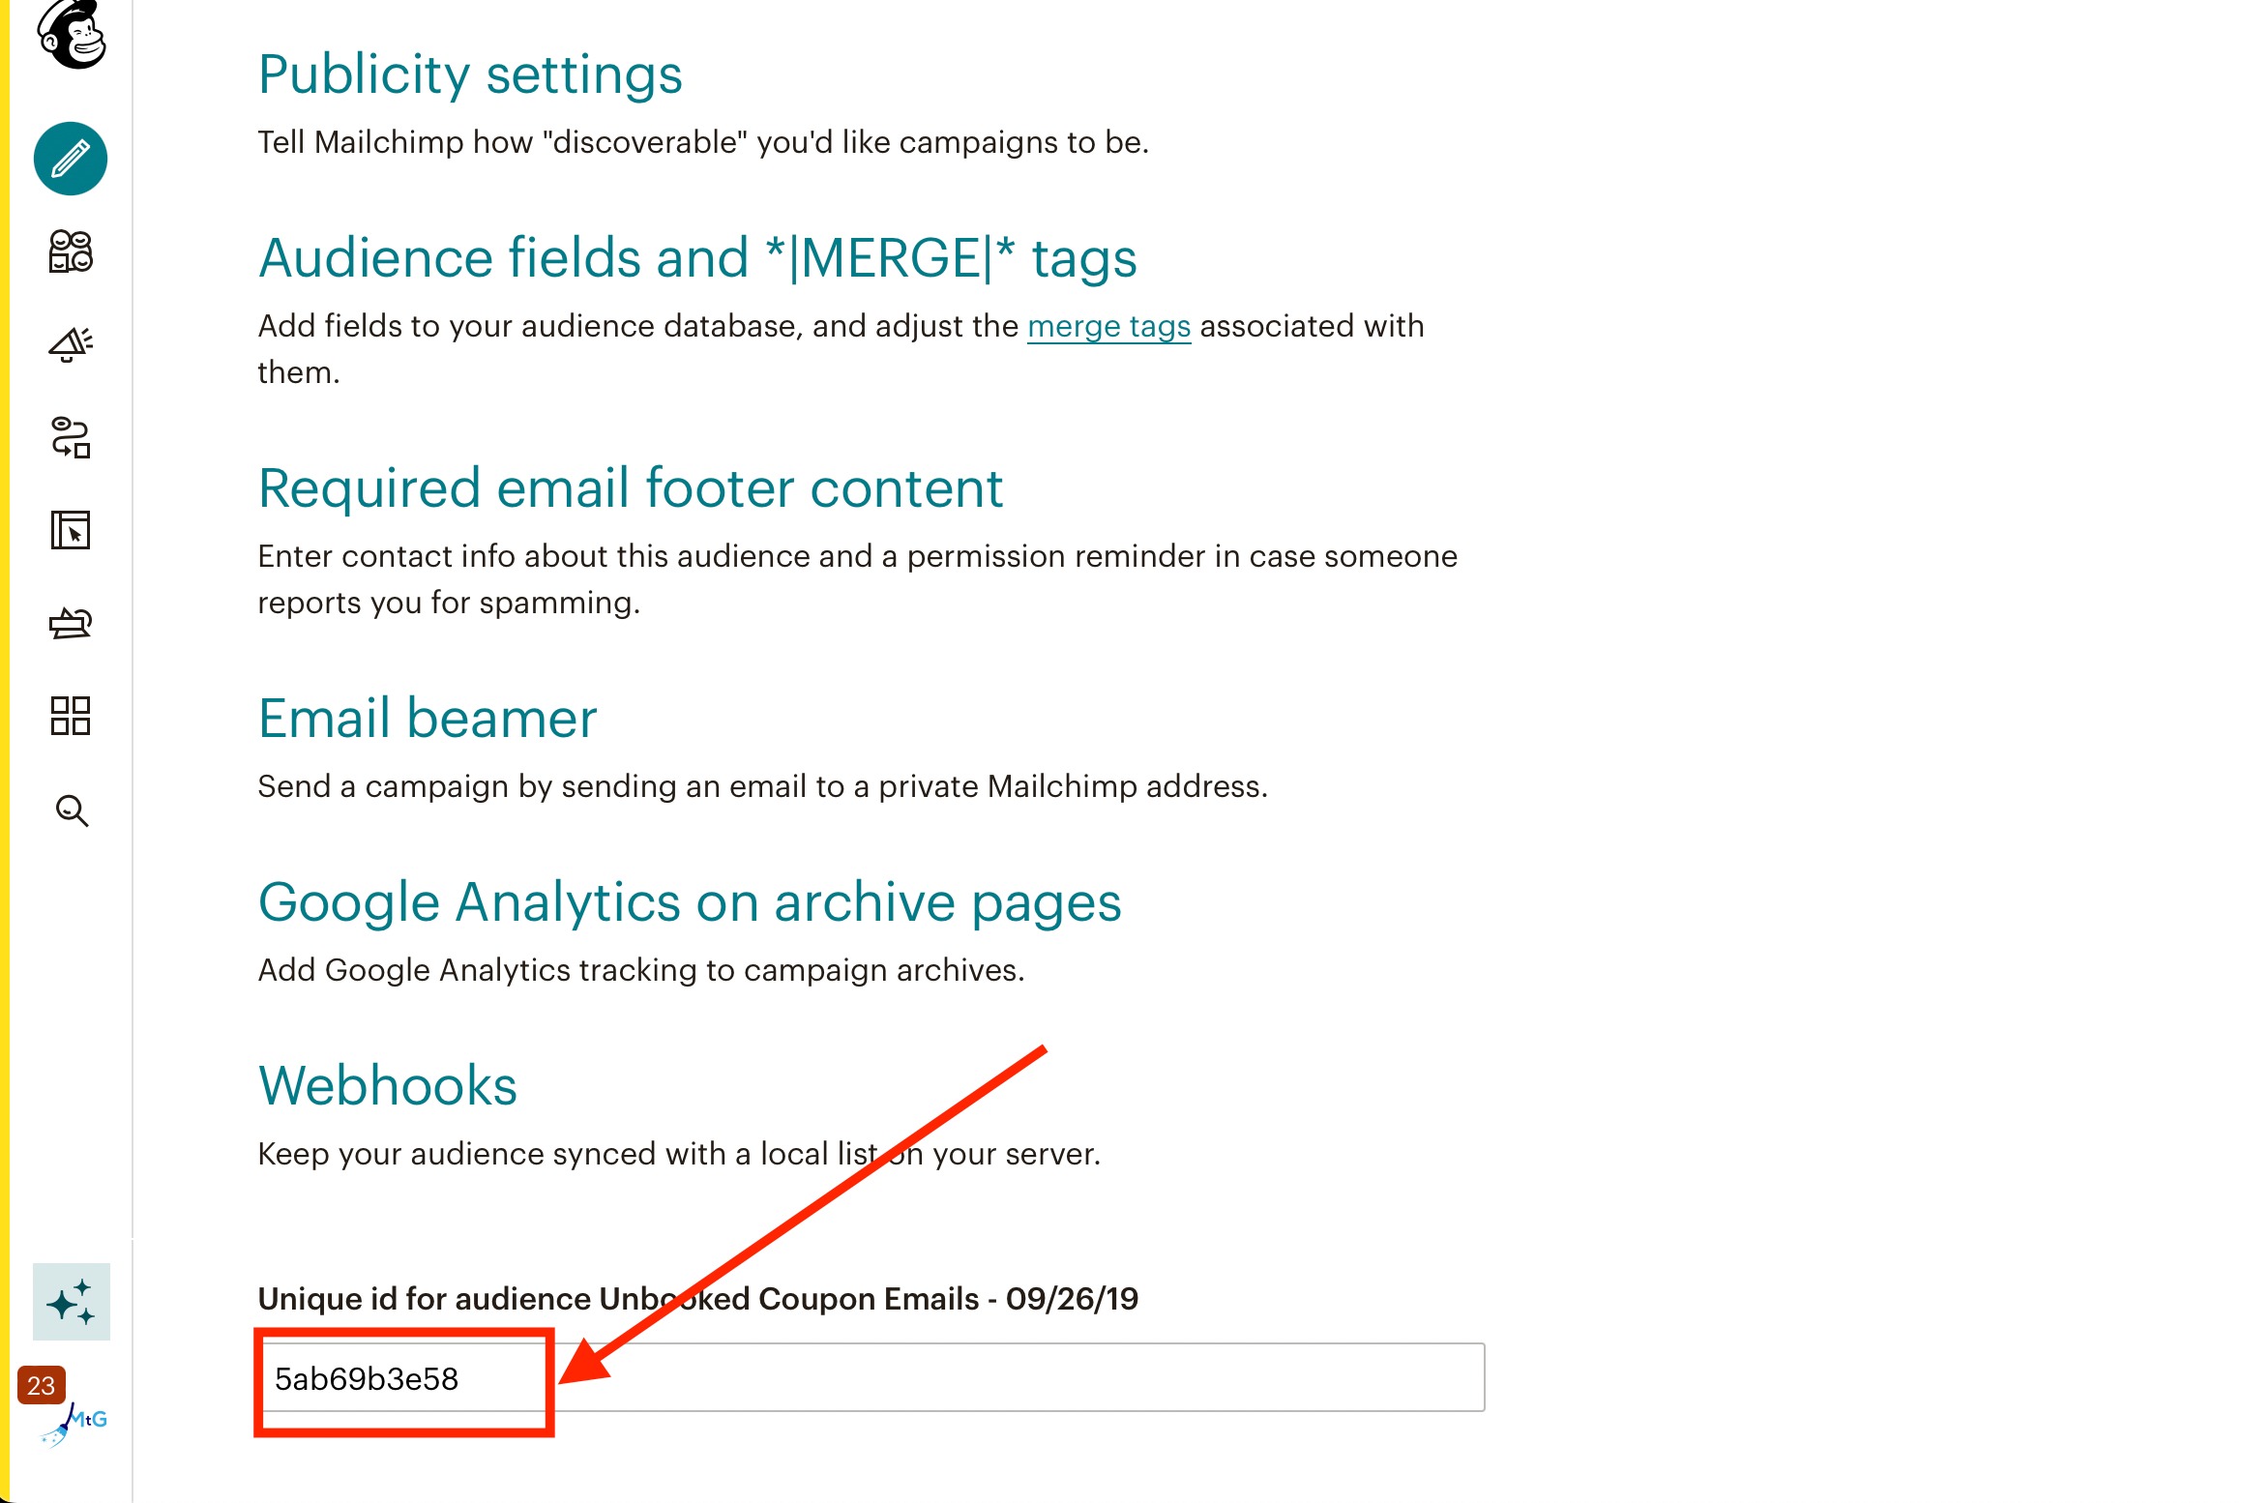
Task: Open Required email footer content
Action: [631, 488]
